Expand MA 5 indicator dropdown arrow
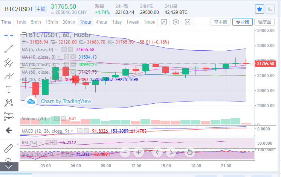This screenshot has height=177, width=281. tap(56, 50)
